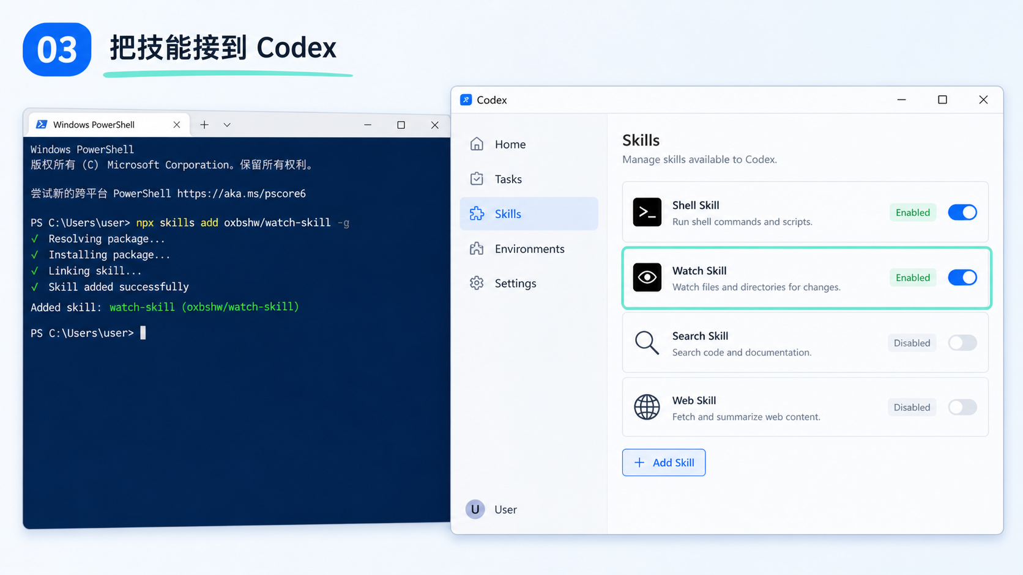Click 'Skill added successfully' output line
The image size is (1023, 575).
(x=119, y=287)
